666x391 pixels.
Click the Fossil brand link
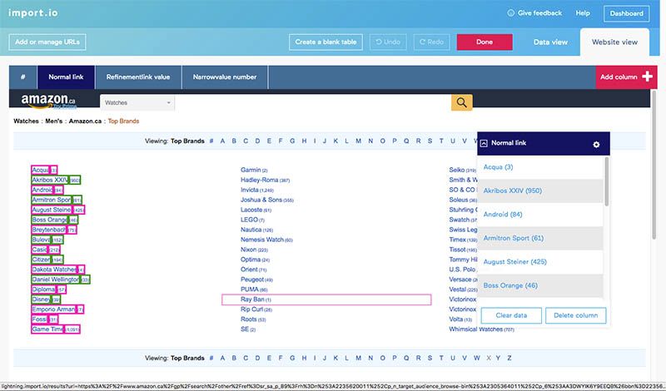tap(39, 319)
